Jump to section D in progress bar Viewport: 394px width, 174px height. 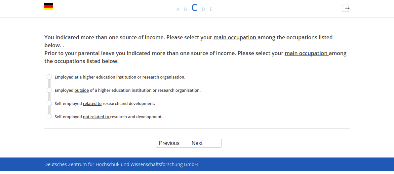click(x=203, y=9)
